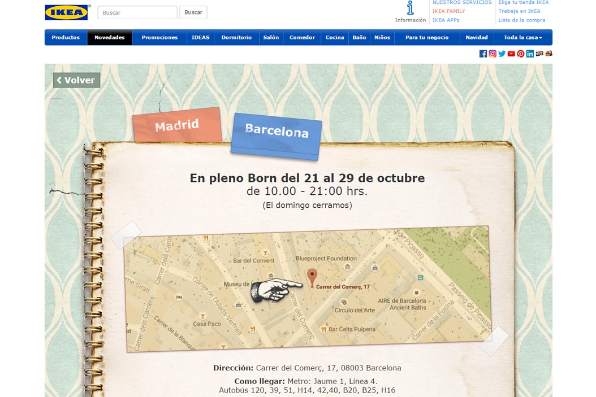Click Blueproject Foundation on the map
The image size is (596, 397).
(x=326, y=259)
